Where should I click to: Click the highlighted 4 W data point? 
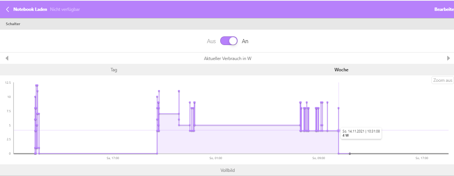[339, 131]
